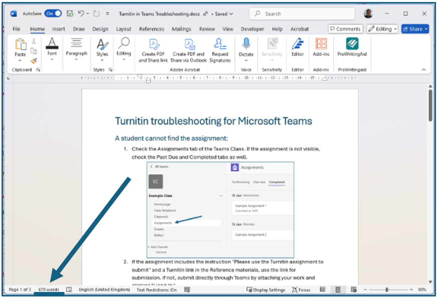This screenshot has width=437, height=298.
Task: Open the user account profile picture
Action: (368, 14)
